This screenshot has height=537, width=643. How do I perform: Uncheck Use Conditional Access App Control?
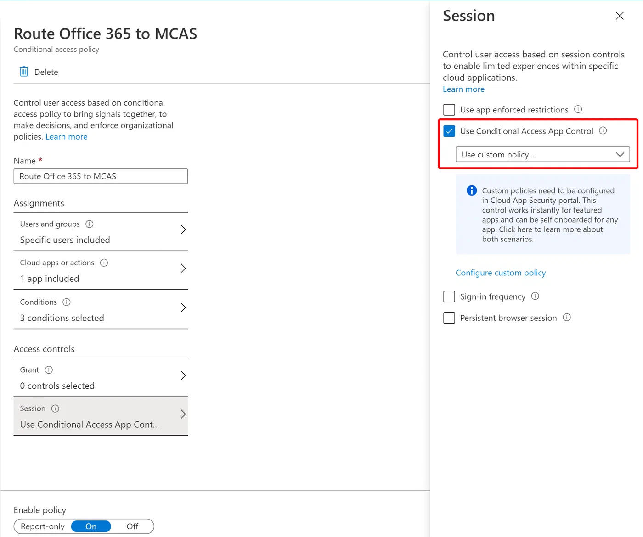449,131
